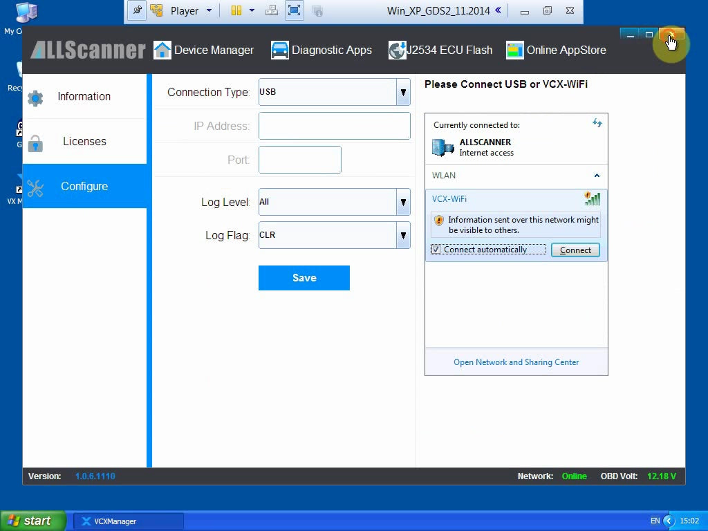The width and height of the screenshot is (708, 531).
Task: Click the blue Save button
Action: click(304, 278)
